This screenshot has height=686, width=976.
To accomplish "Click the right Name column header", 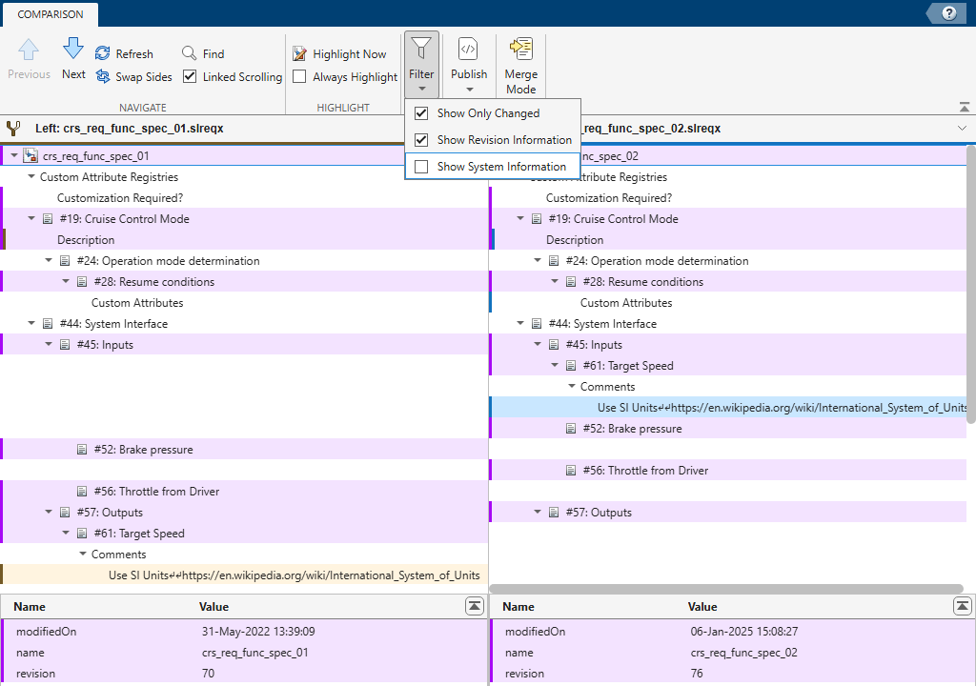I will [518, 606].
